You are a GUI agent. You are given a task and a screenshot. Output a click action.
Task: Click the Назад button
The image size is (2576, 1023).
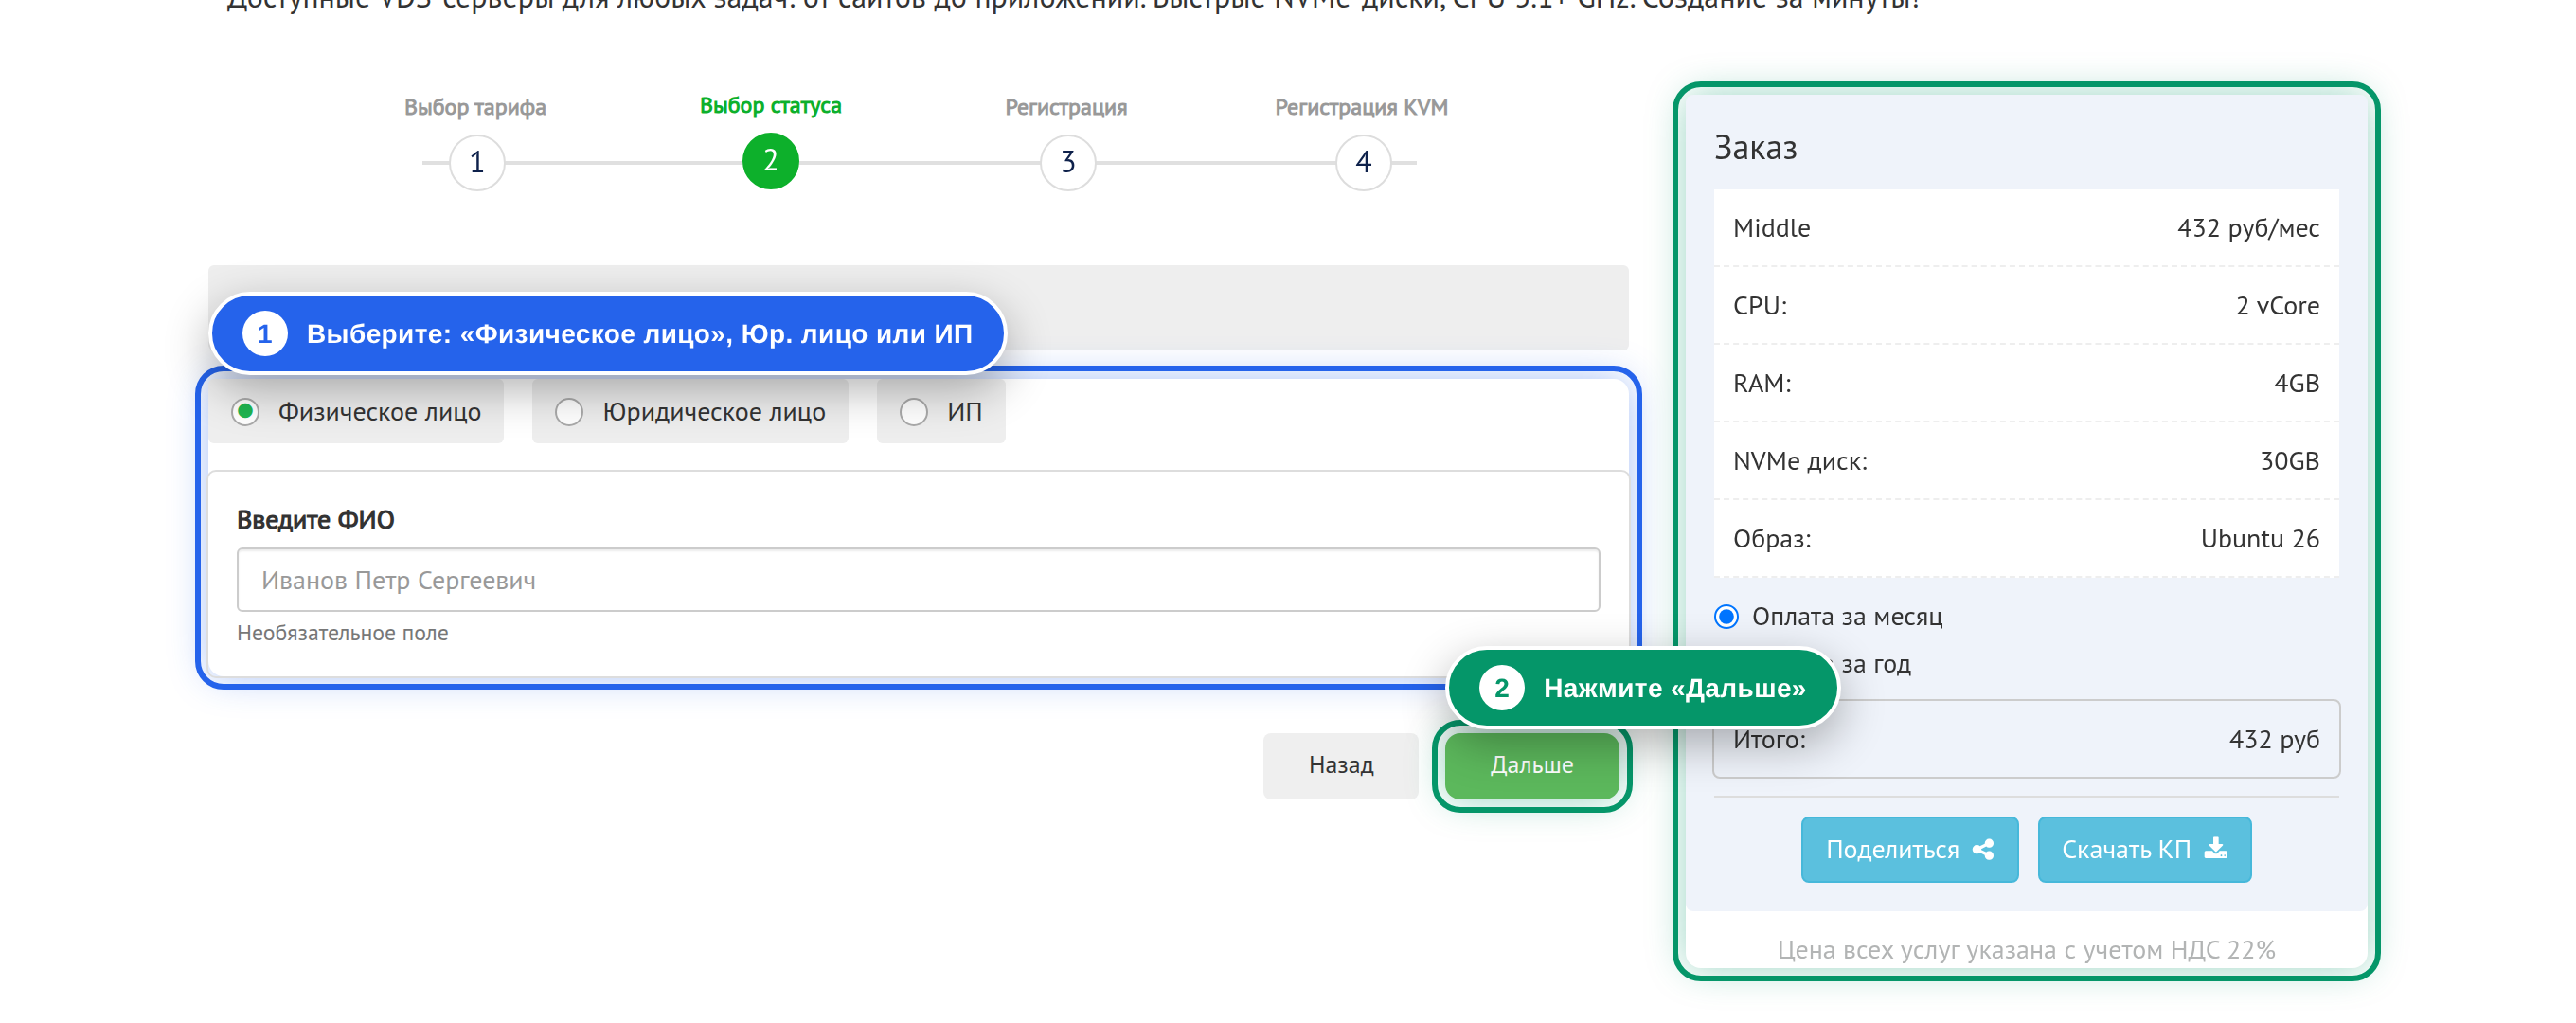click(1340, 765)
